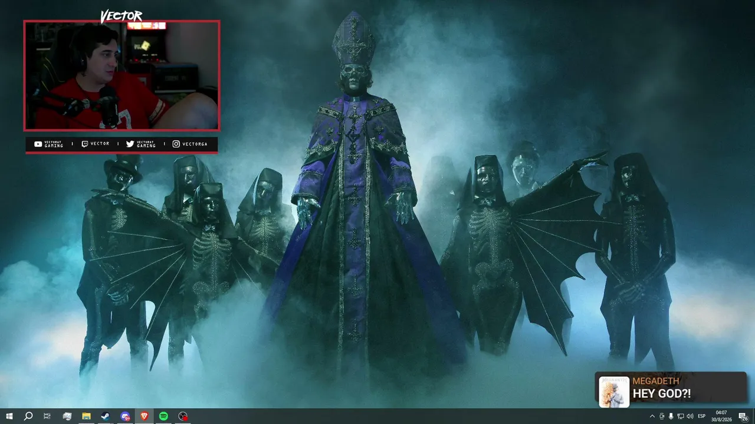Open Task View in taskbar
This screenshot has height=424, width=755.
click(x=47, y=416)
